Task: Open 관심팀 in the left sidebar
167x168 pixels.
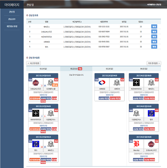Action: click(12, 12)
